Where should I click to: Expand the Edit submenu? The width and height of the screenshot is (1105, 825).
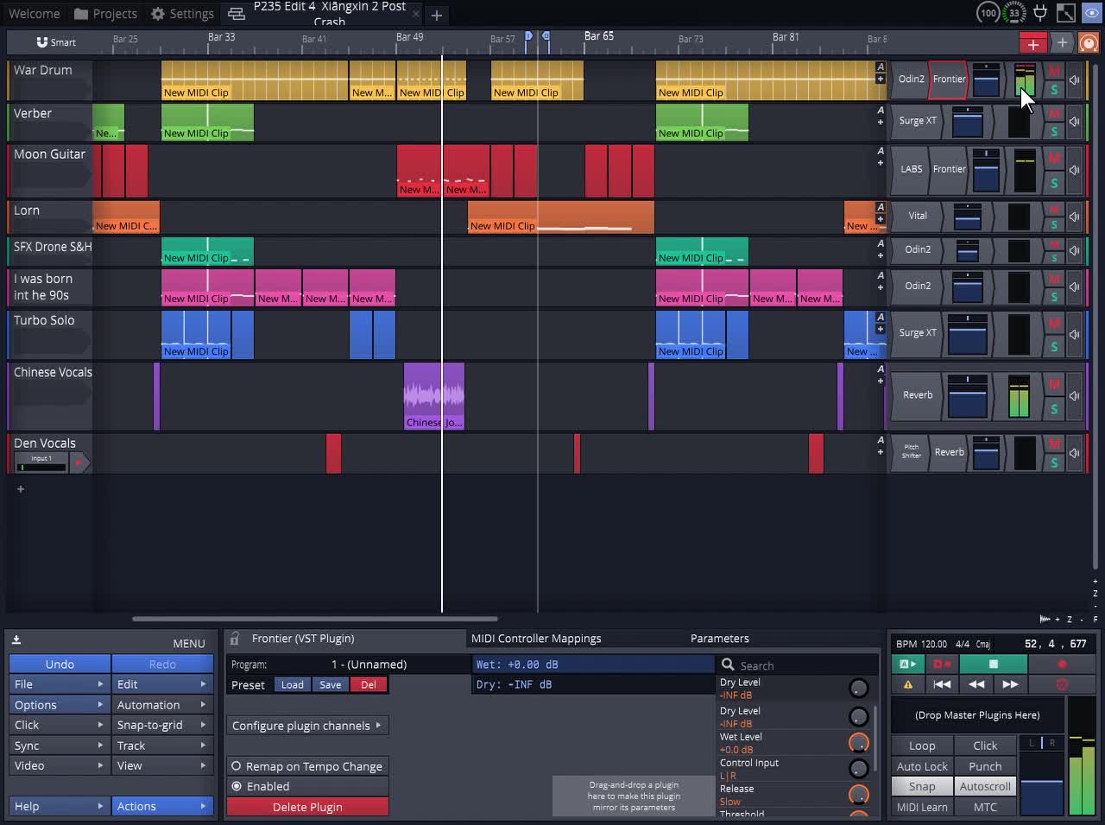point(162,684)
